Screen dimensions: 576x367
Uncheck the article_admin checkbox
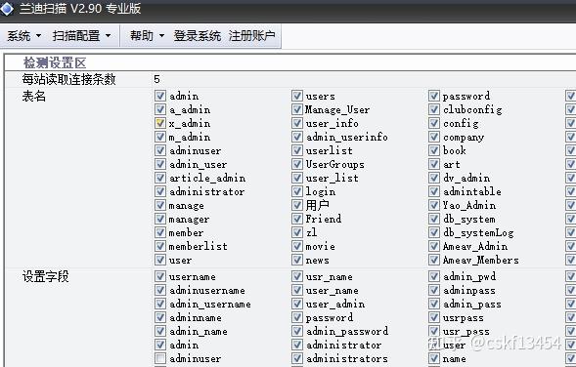point(159,178)
